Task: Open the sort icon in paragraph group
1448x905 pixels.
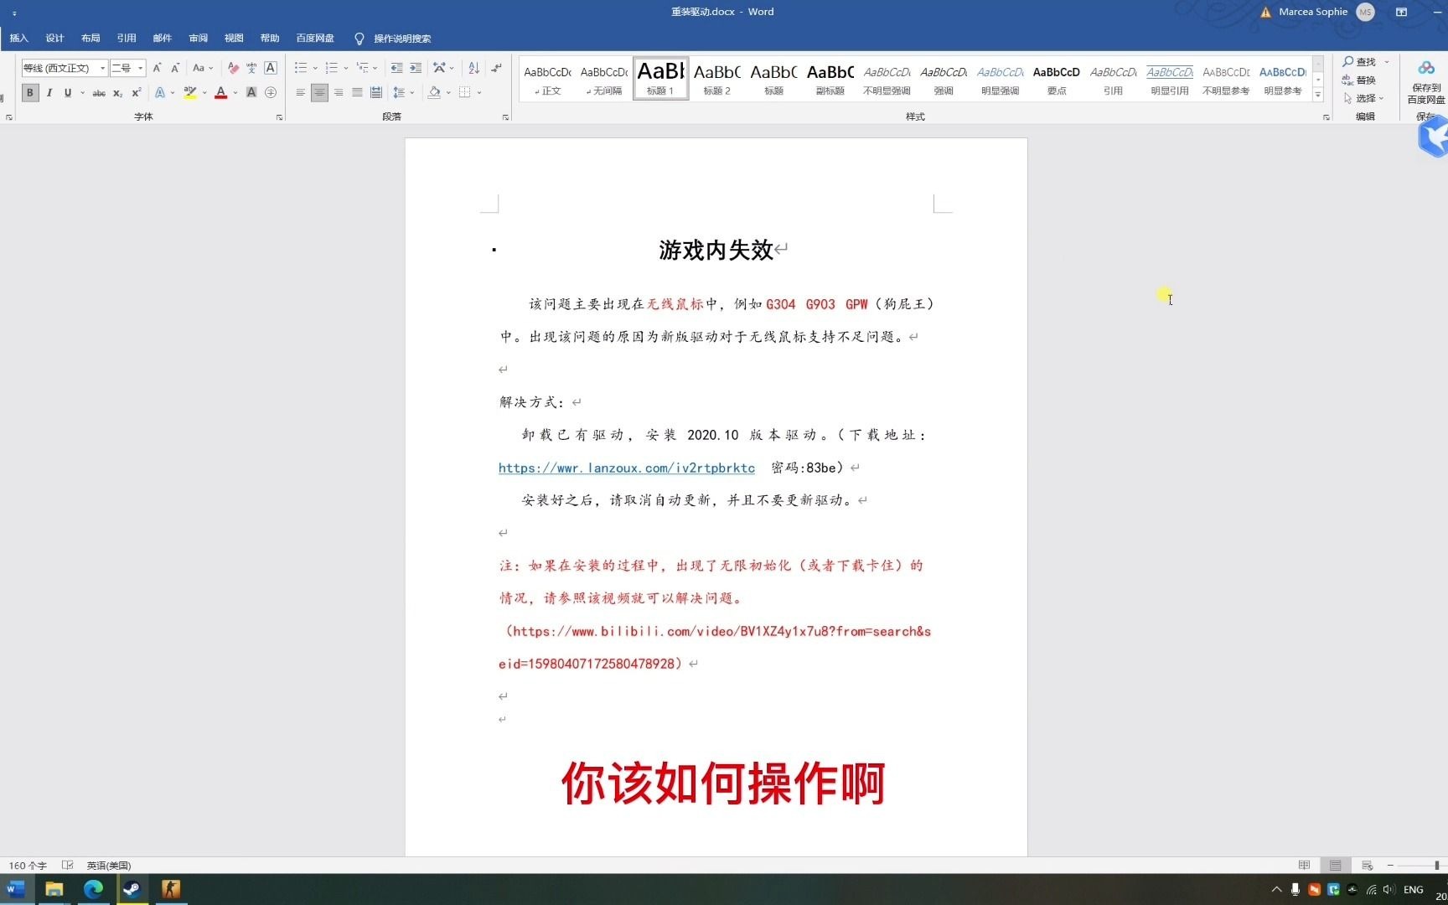Action: 473,68
